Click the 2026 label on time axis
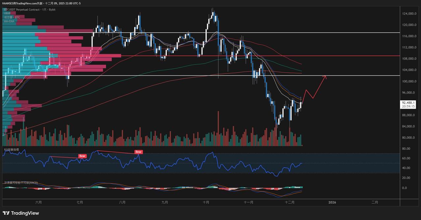 point(332,203)
